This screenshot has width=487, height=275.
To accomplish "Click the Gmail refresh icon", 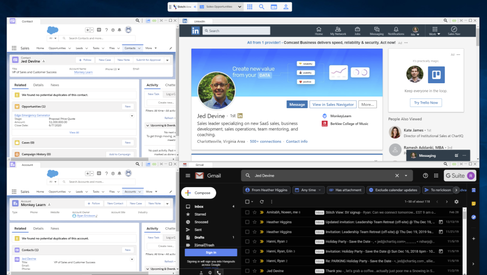I will [262, 201].
